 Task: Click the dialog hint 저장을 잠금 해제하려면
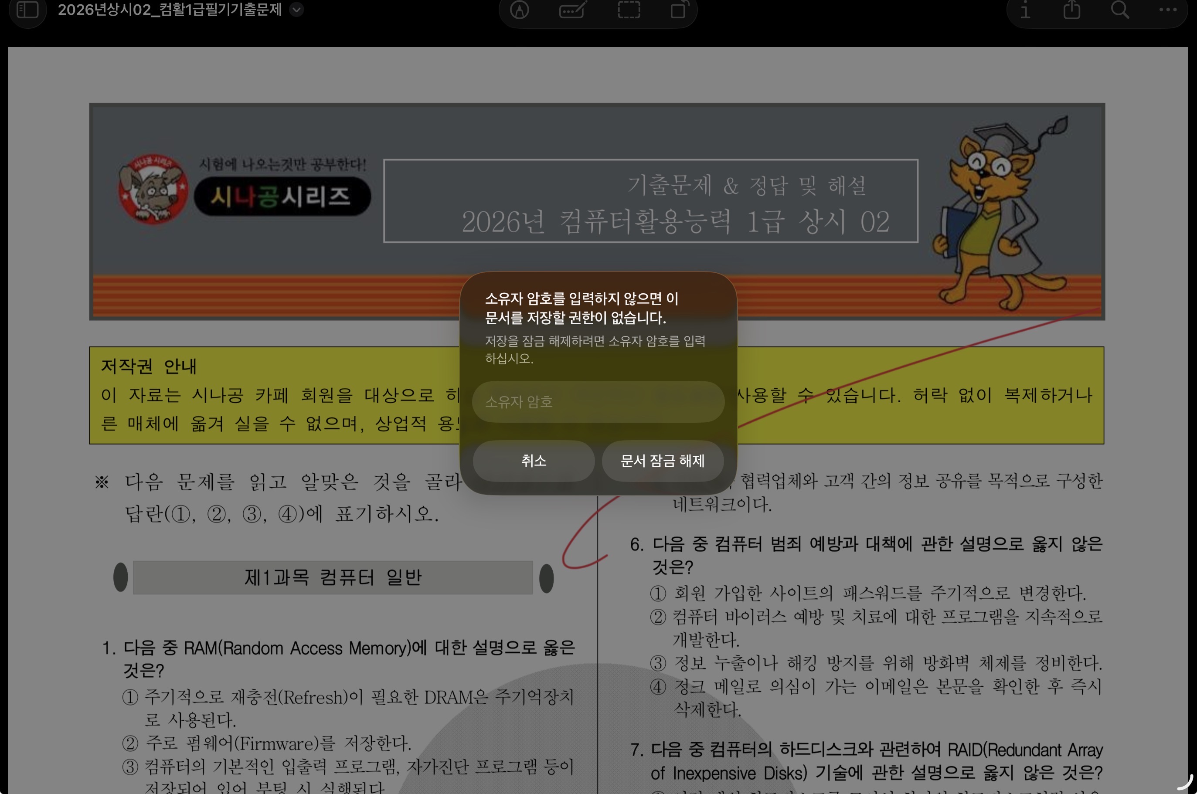click(596, 349)
